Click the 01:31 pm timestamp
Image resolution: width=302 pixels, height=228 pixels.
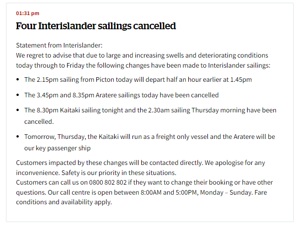pos(27,13)
